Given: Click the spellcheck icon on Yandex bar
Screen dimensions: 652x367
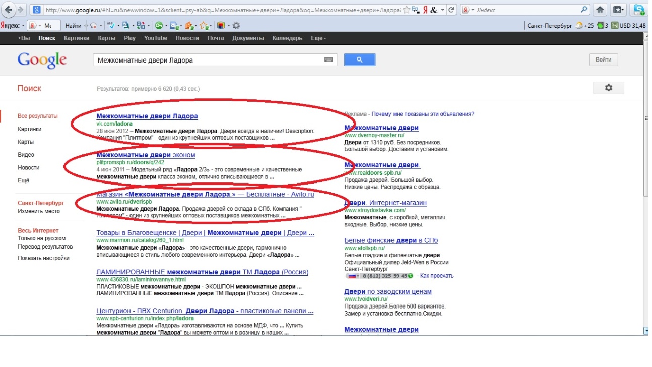Looking at the screenshot, I should click(110, 25).
